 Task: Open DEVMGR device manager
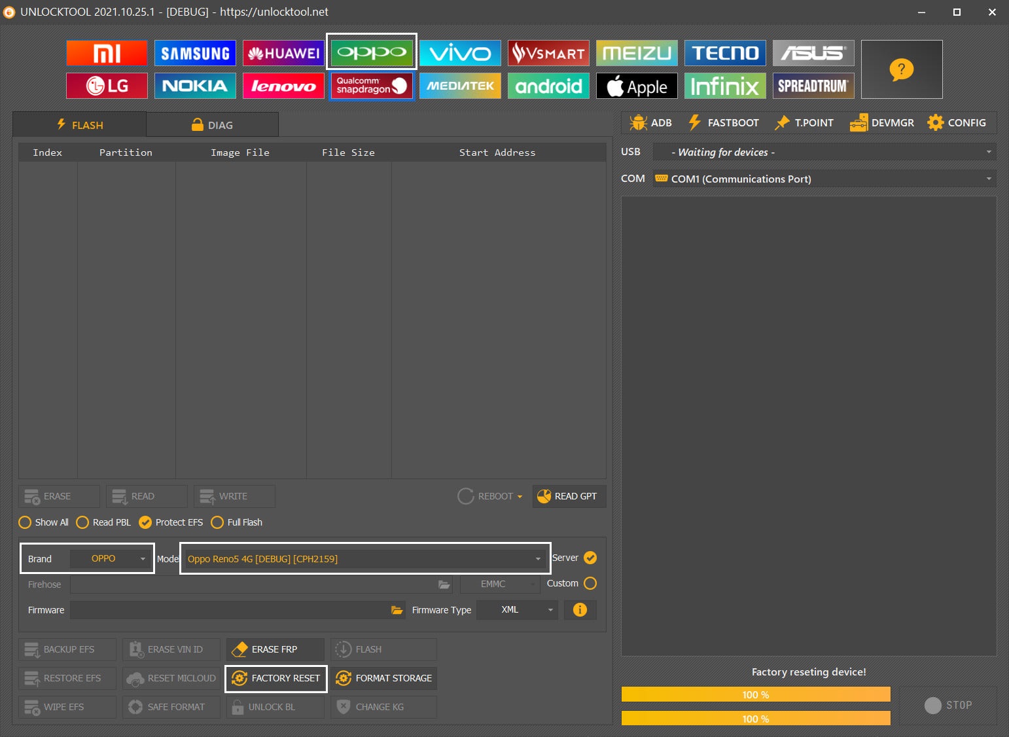pos(881,122)
